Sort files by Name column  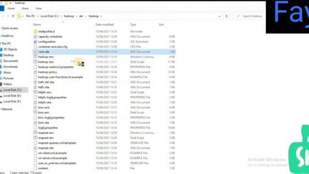37,25
